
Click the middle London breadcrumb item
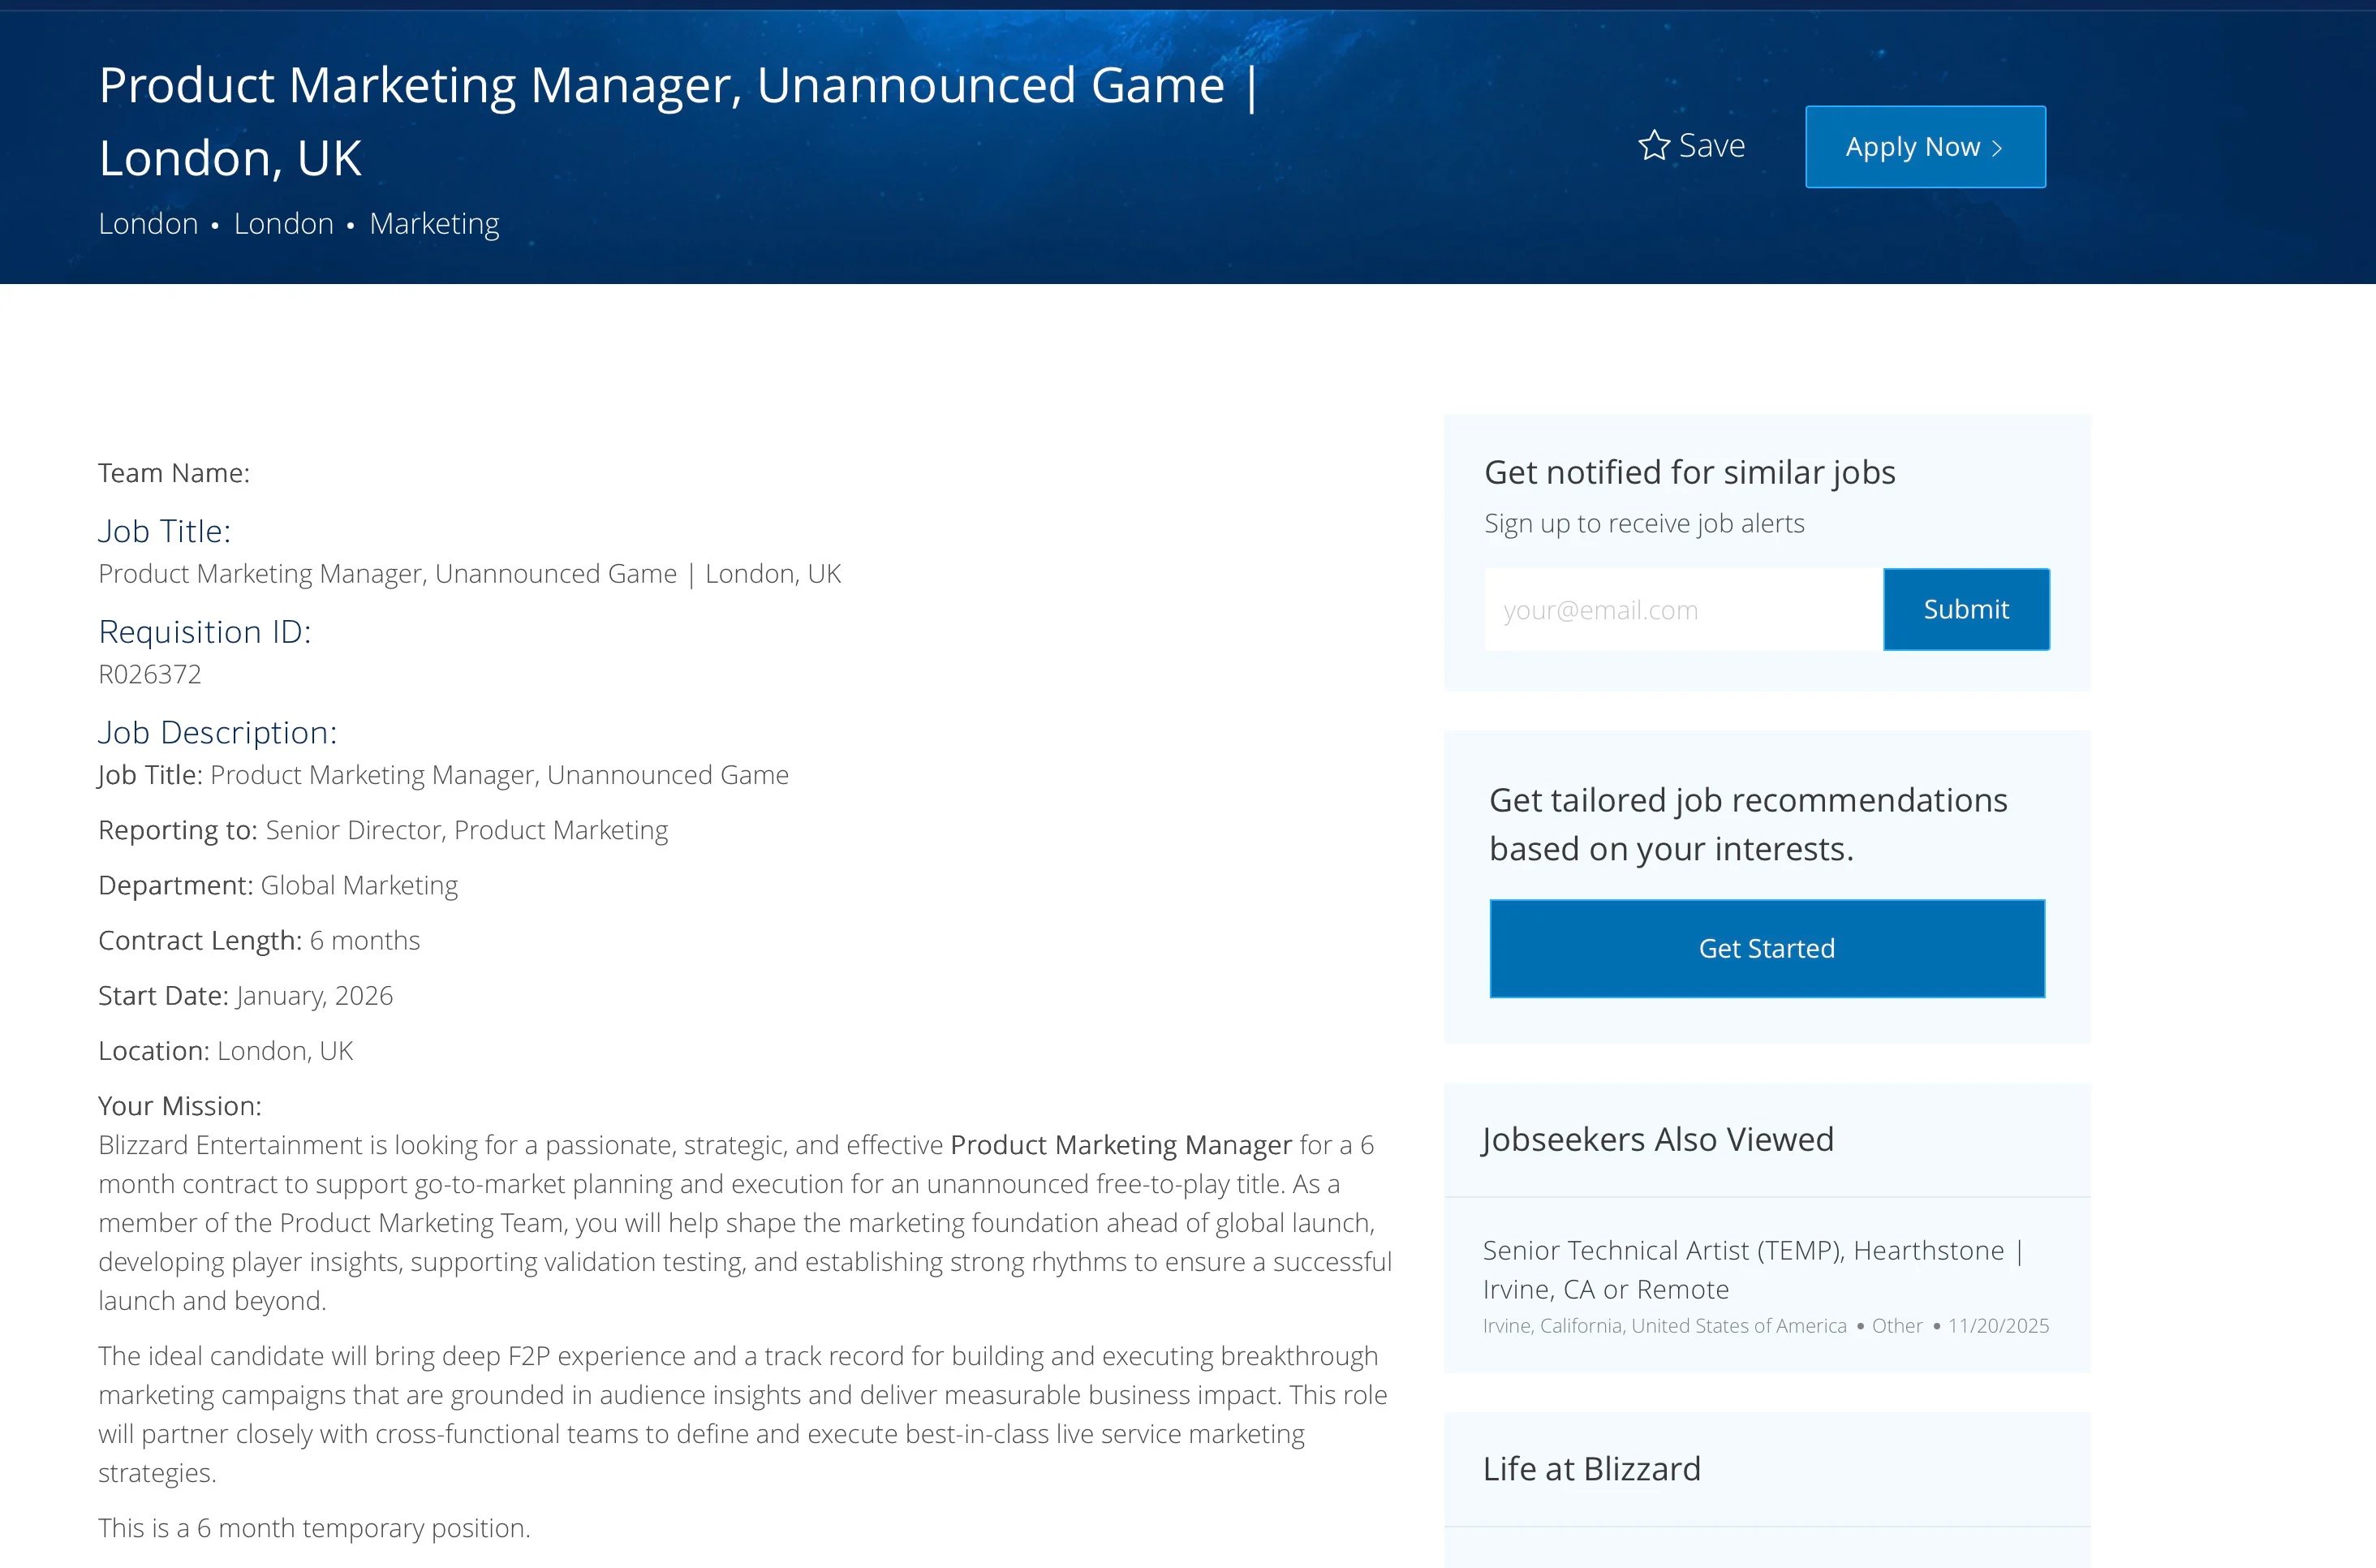pos(284,224)
